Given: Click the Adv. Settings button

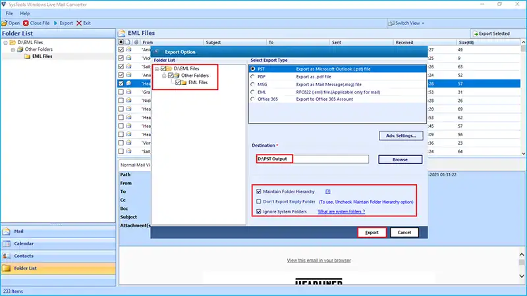Looking at the screenshot, I should [401, 136].
